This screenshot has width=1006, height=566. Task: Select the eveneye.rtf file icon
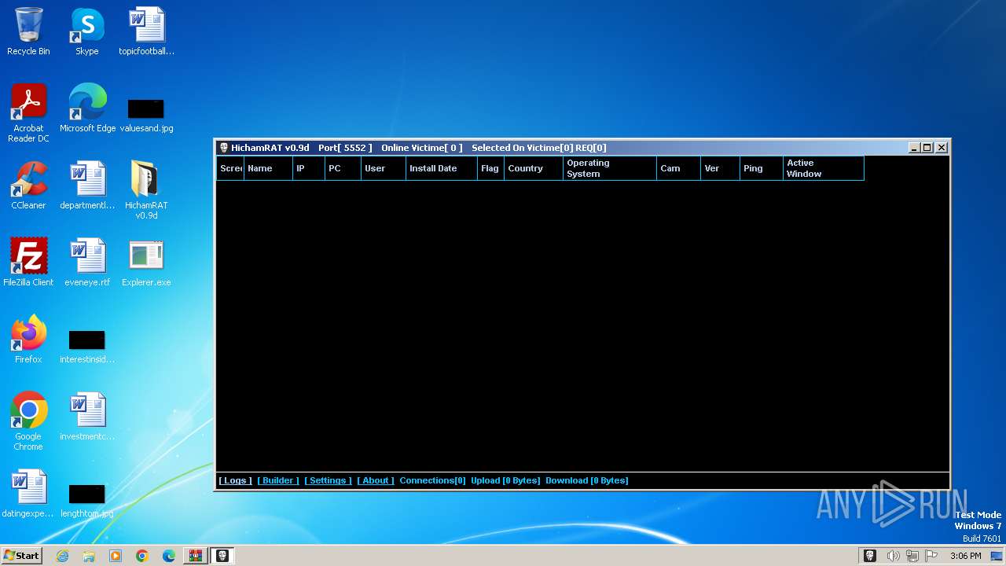click(87, 263)
